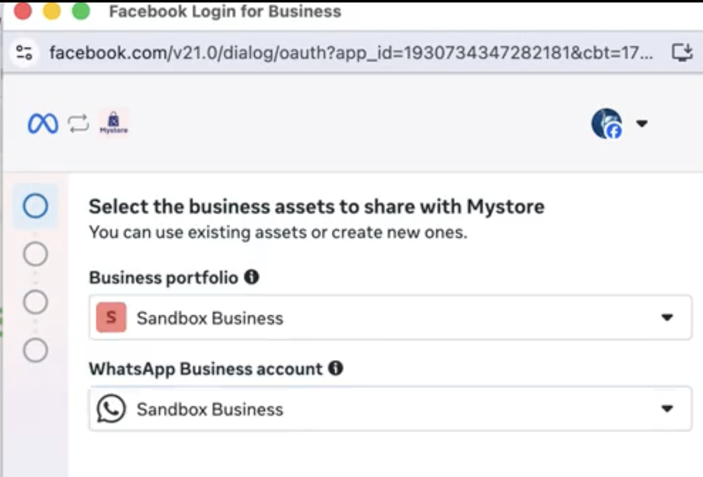Select the facebook.com URL in the address bar

[x=351, y=53]
